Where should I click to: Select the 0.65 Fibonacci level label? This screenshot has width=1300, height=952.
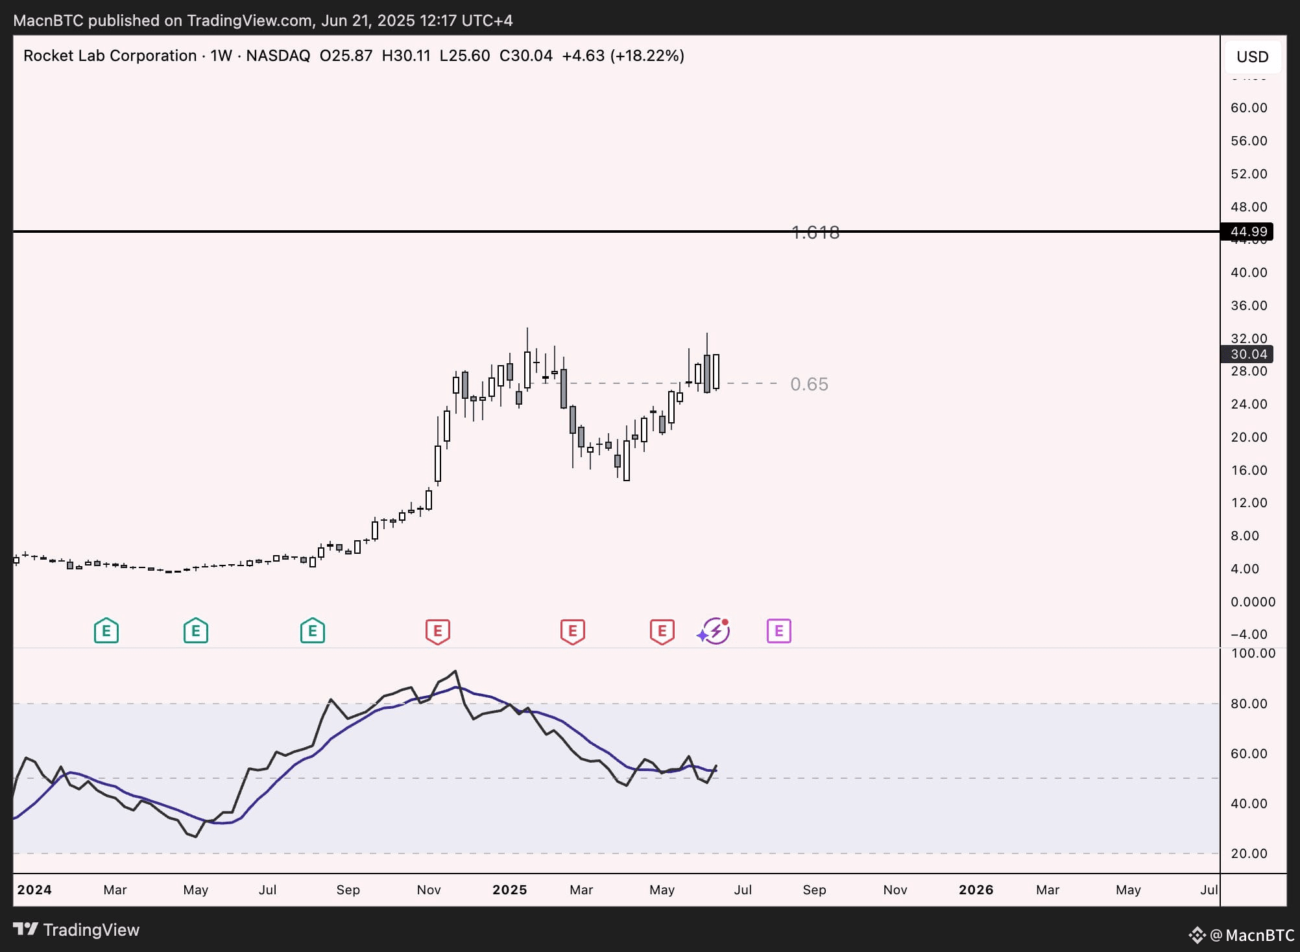coord(809,384)
